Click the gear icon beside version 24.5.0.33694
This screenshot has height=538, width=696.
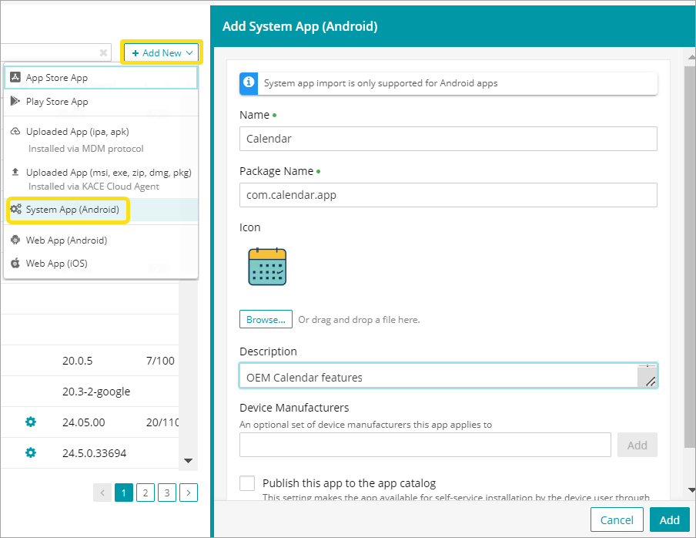[x=31, y=452]
